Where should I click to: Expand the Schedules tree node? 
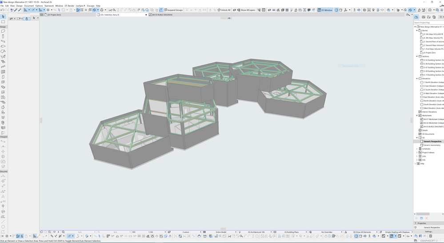point(417,149)
